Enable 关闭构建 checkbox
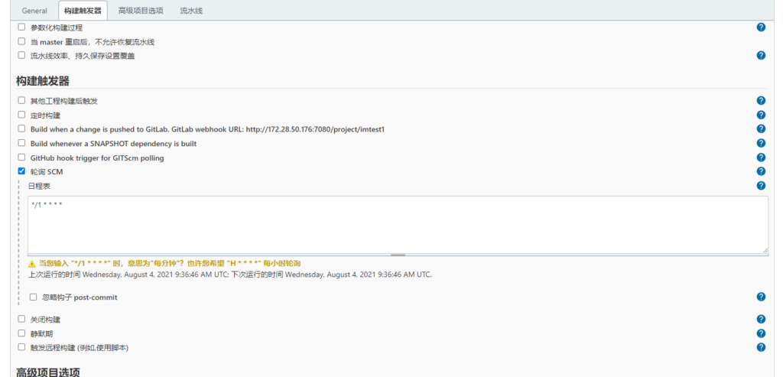 click(x=21, y=319)
